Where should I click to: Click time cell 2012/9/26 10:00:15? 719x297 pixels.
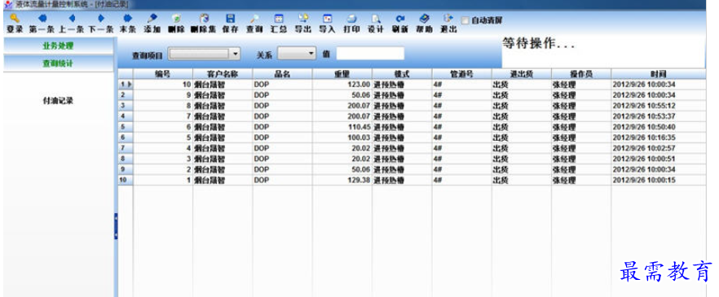(x=659, y=181)
